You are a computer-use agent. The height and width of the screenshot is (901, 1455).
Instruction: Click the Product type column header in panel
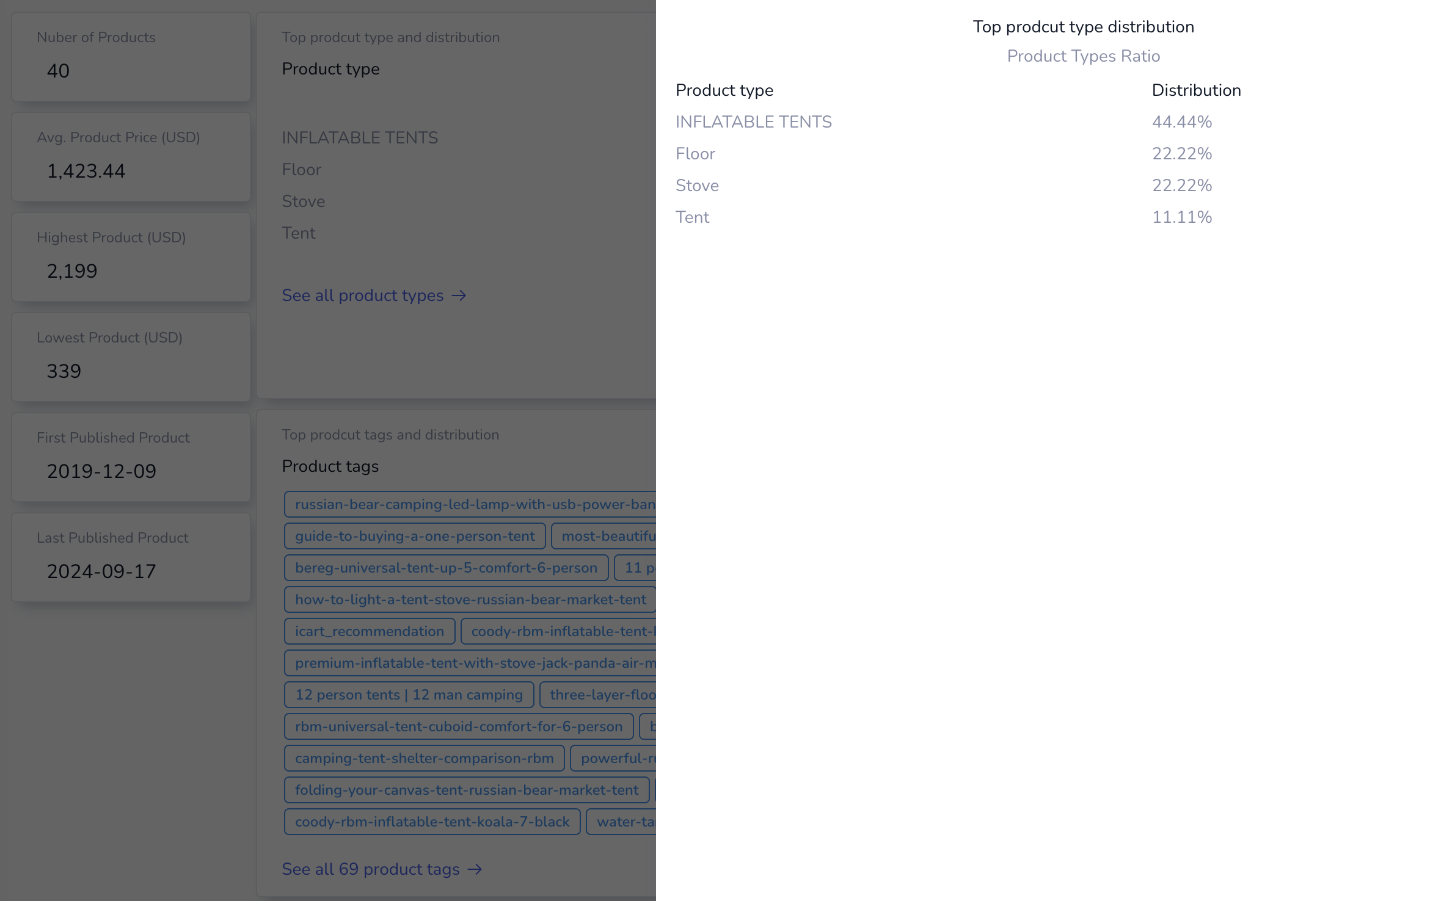click(724, 90)
